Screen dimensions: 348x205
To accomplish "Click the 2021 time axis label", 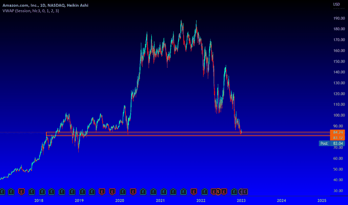I will point(160,201).
